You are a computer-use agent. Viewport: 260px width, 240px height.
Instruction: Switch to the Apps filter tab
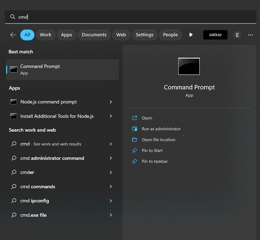point(67,35)
